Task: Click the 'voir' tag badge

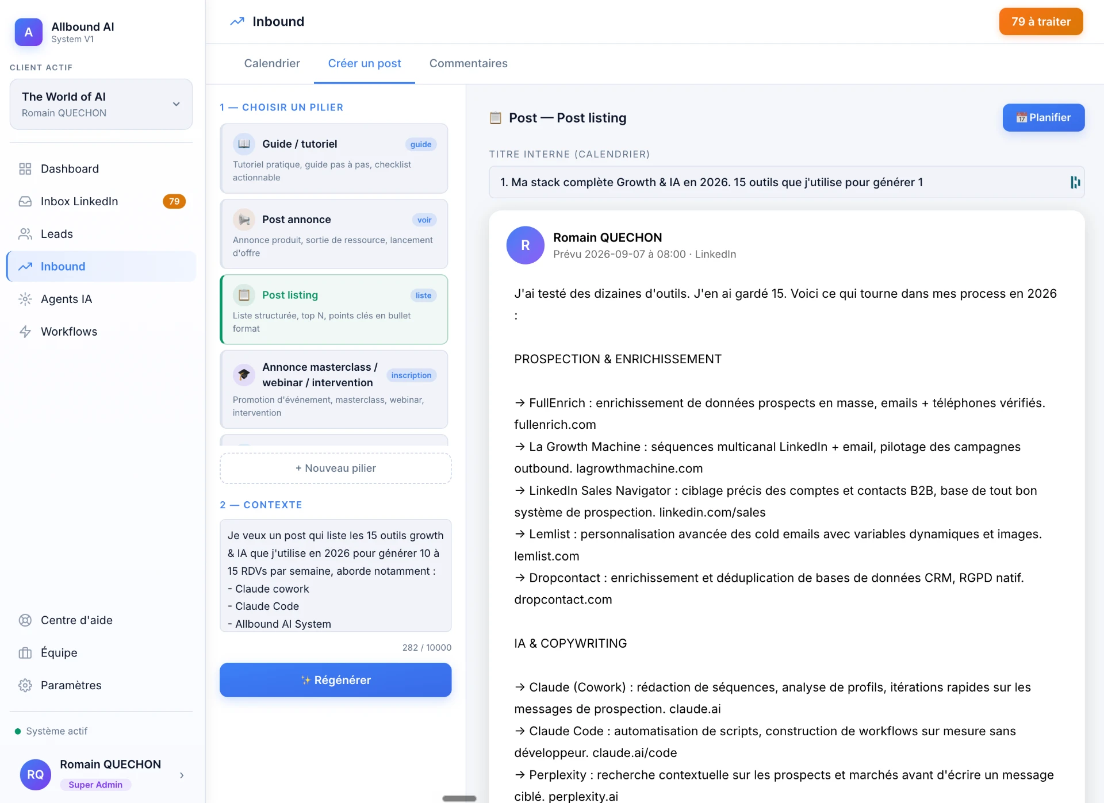Action: point(424,220)
